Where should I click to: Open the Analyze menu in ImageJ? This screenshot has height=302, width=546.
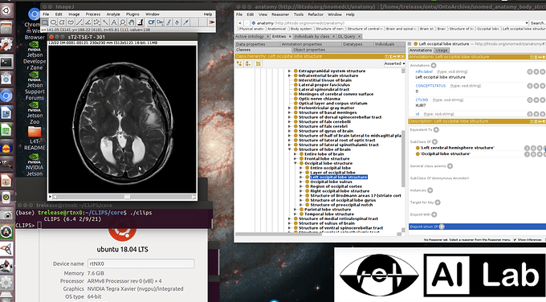(x=113, y=14)
